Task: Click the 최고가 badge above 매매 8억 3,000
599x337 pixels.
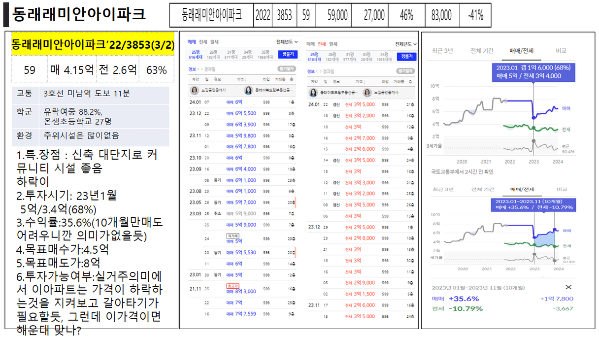Action: 232,285
